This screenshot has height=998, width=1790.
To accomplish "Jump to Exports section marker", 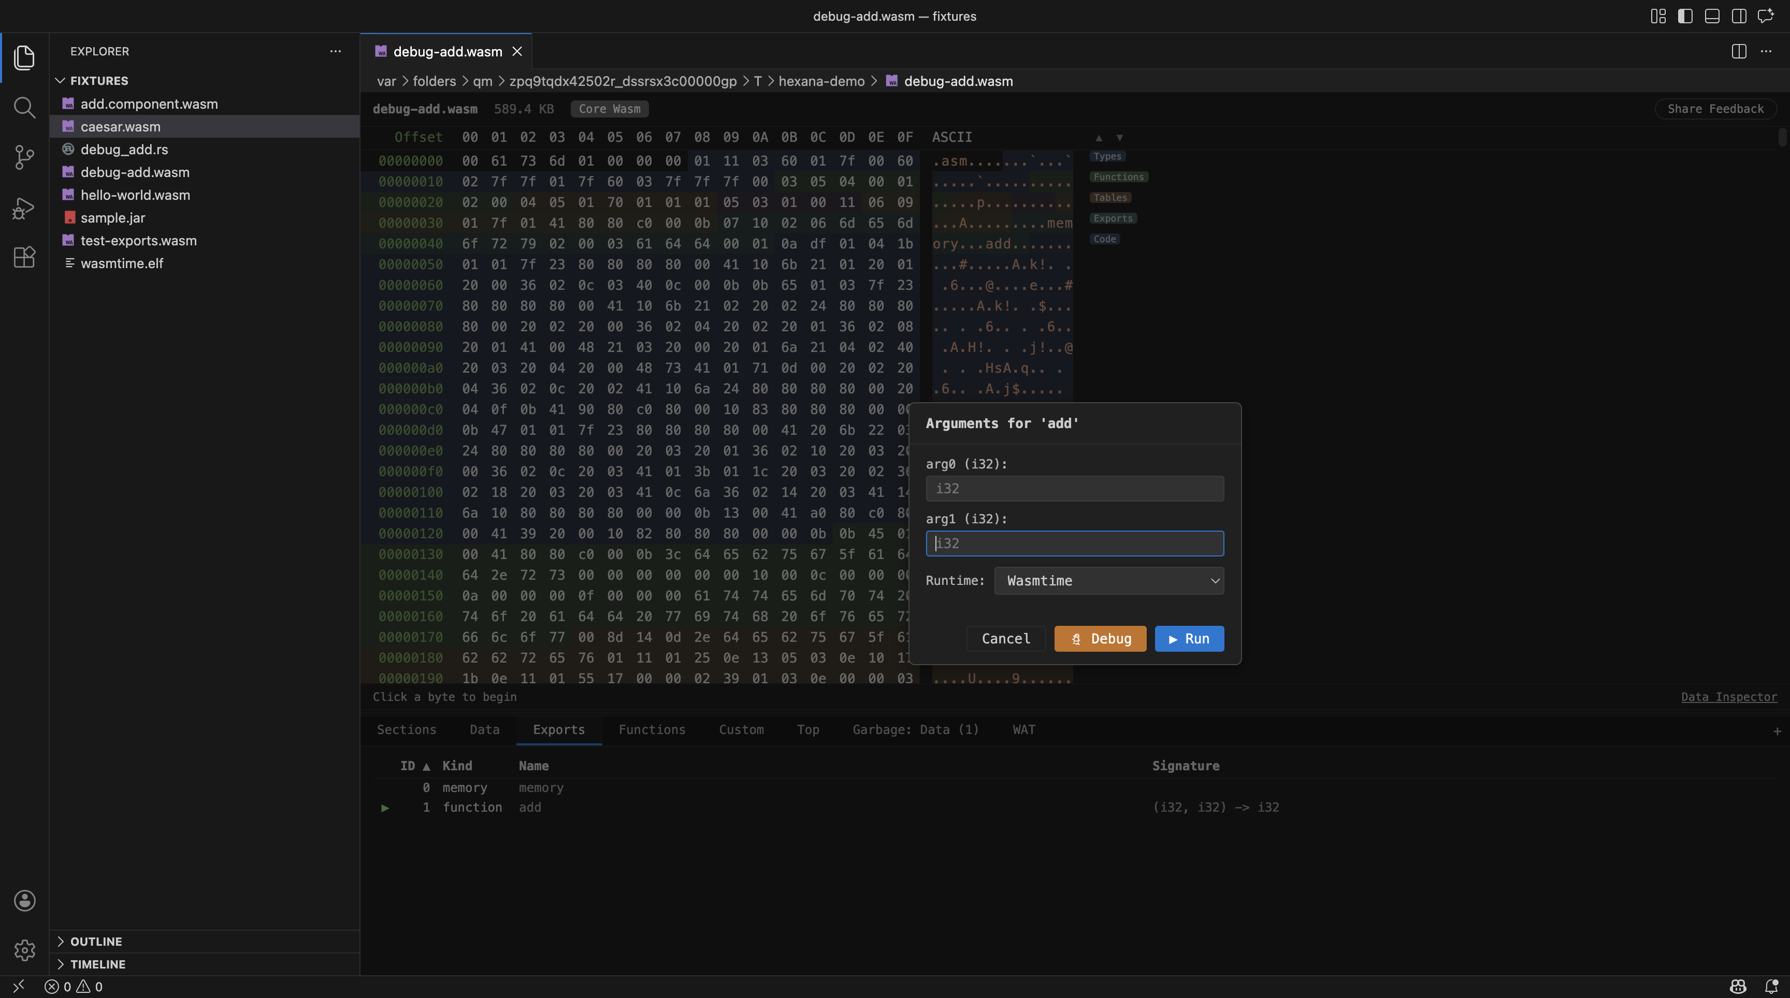I will pyautogui.click(x=1113, y=218).
